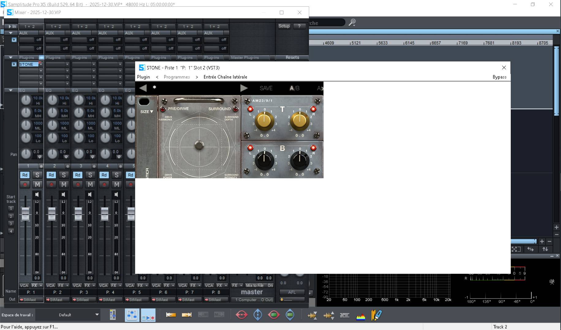
Task: Open track 2's first plug-in slot dropdown
Action: pyautogui.click(x=67, y=64)
